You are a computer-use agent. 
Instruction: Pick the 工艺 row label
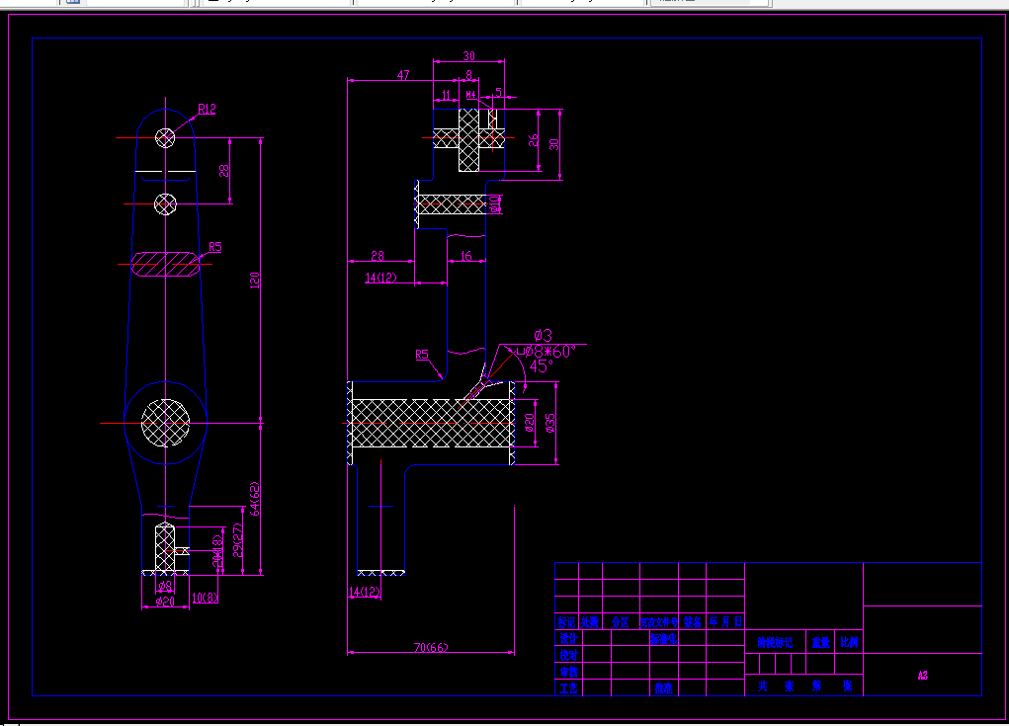click(569, 688)
